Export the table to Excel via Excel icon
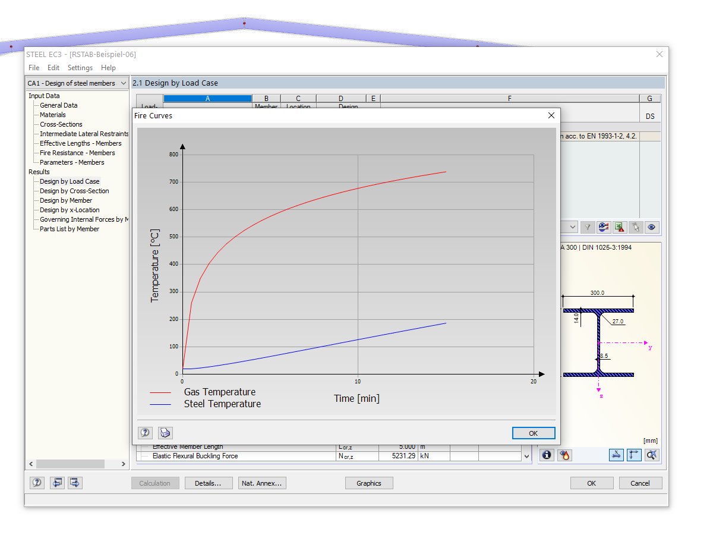Screen dimensions: 713x535 click(619, 226)
